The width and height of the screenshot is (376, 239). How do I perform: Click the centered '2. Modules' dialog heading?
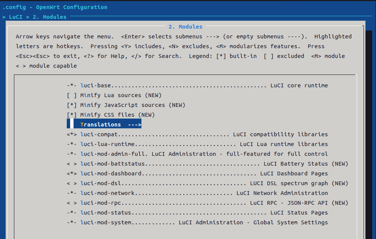coord(186,27)
